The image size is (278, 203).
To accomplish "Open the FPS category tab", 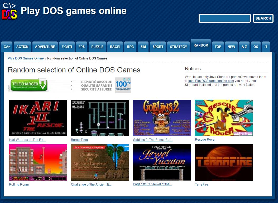I will point(82,47).
